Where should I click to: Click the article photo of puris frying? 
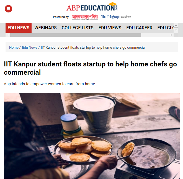tap(92, 136)
